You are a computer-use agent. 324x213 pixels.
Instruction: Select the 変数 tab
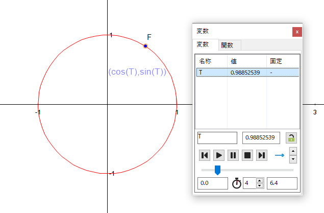[206, 45]
